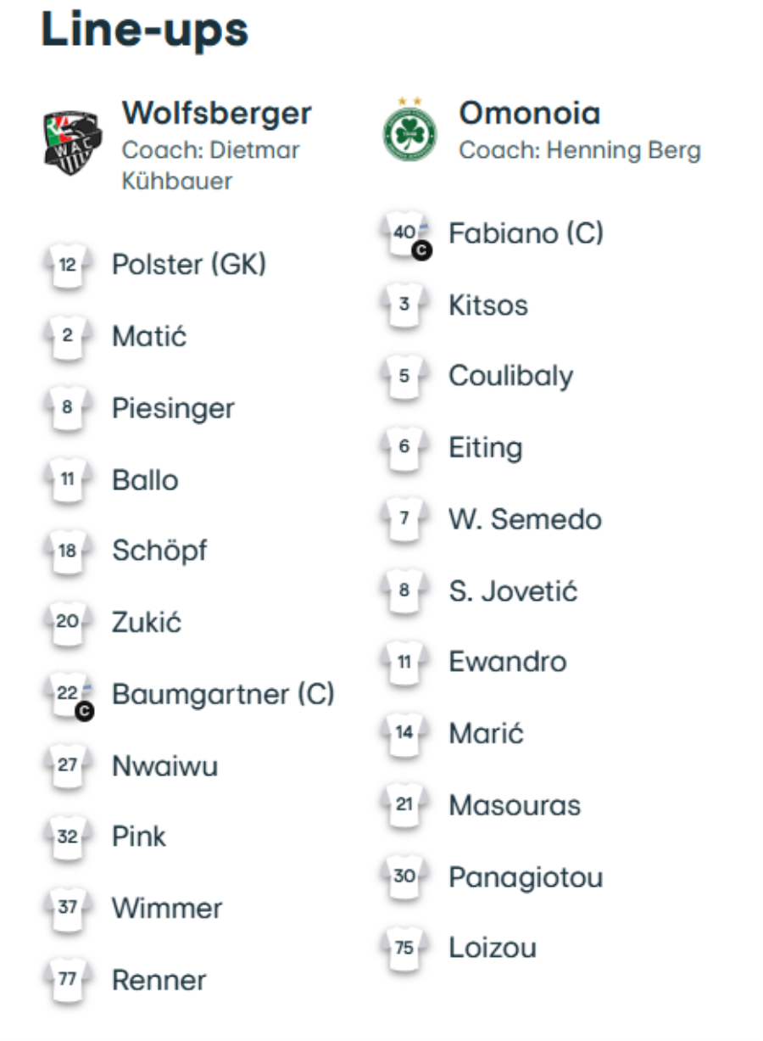The image size is (763, 1041).
Task: Select the number 8 jersey beside S. Jovetić
Action: click(x=404, y=590)
